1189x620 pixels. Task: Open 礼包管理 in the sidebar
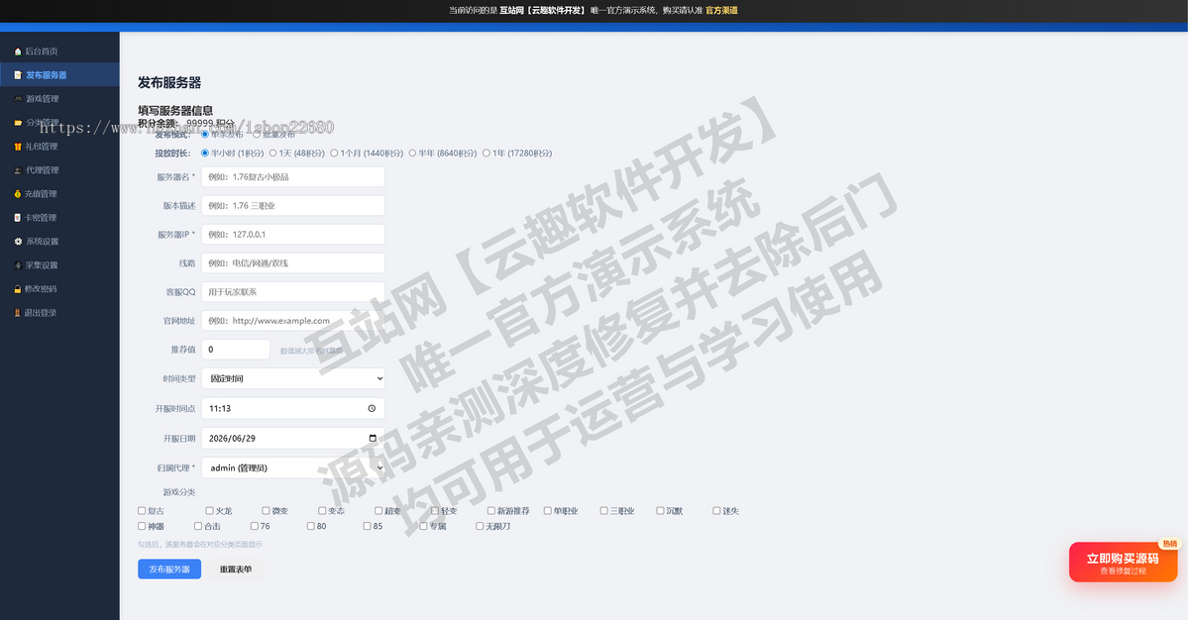59,147
